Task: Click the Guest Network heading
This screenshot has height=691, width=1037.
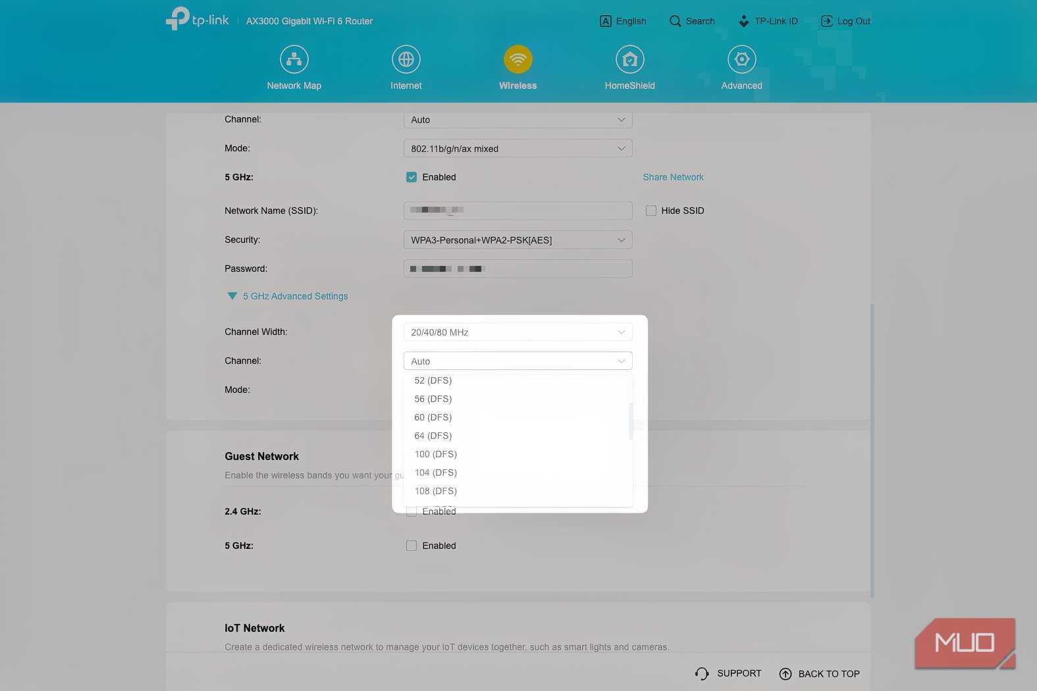Action: click(261, 456)
